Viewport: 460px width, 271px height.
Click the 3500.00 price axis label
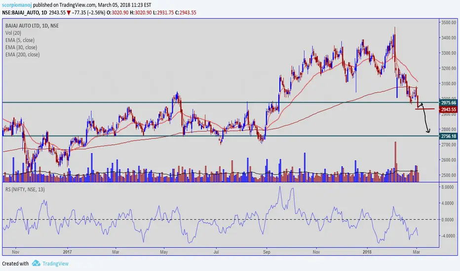point(449,23)
